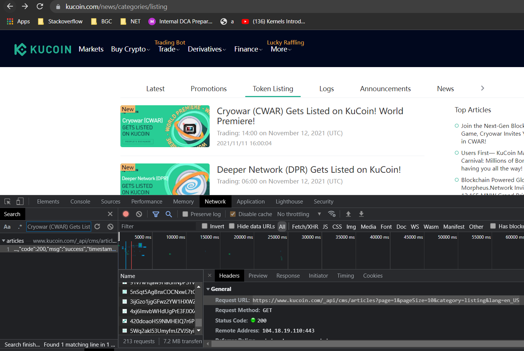Switch to the Promotions tab

click(208, 89)
